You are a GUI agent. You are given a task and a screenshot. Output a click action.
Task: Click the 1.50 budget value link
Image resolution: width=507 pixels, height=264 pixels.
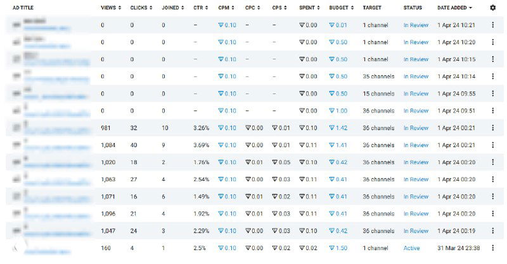[x=338, y=248]
